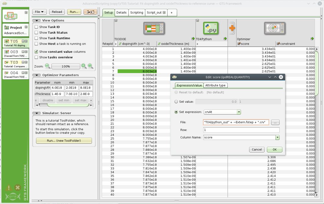Open the Column Name score dropdown
This screenshot has height=204, width=324.
click(278, 137)
